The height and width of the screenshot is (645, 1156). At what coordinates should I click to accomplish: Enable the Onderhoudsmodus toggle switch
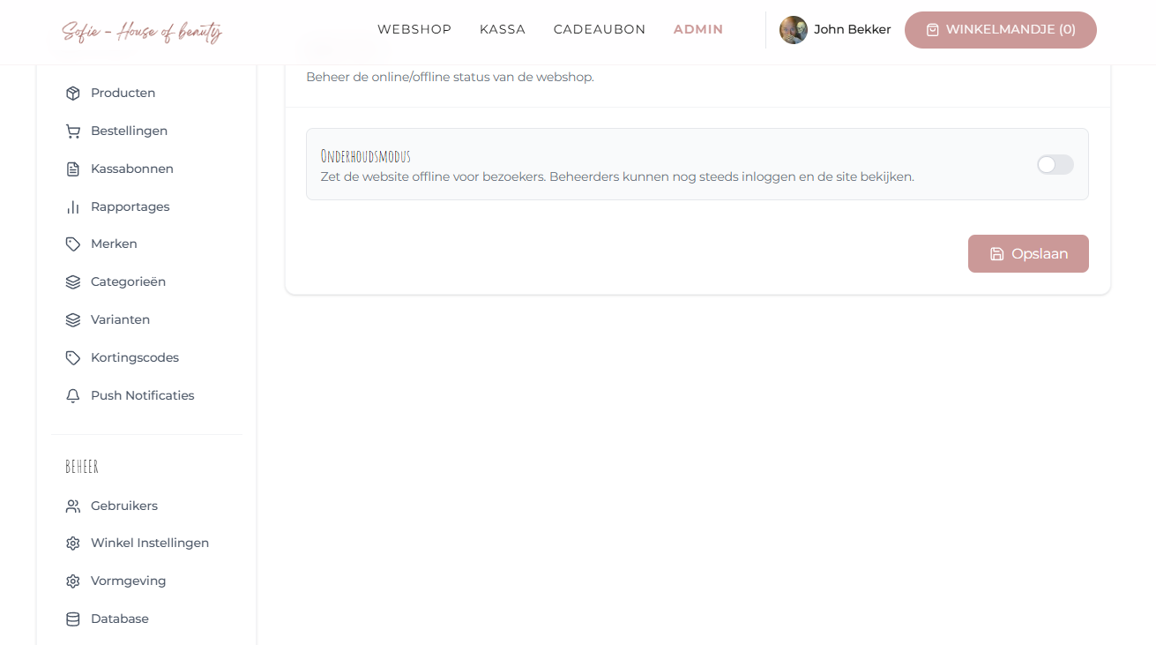click(1055, 164)
